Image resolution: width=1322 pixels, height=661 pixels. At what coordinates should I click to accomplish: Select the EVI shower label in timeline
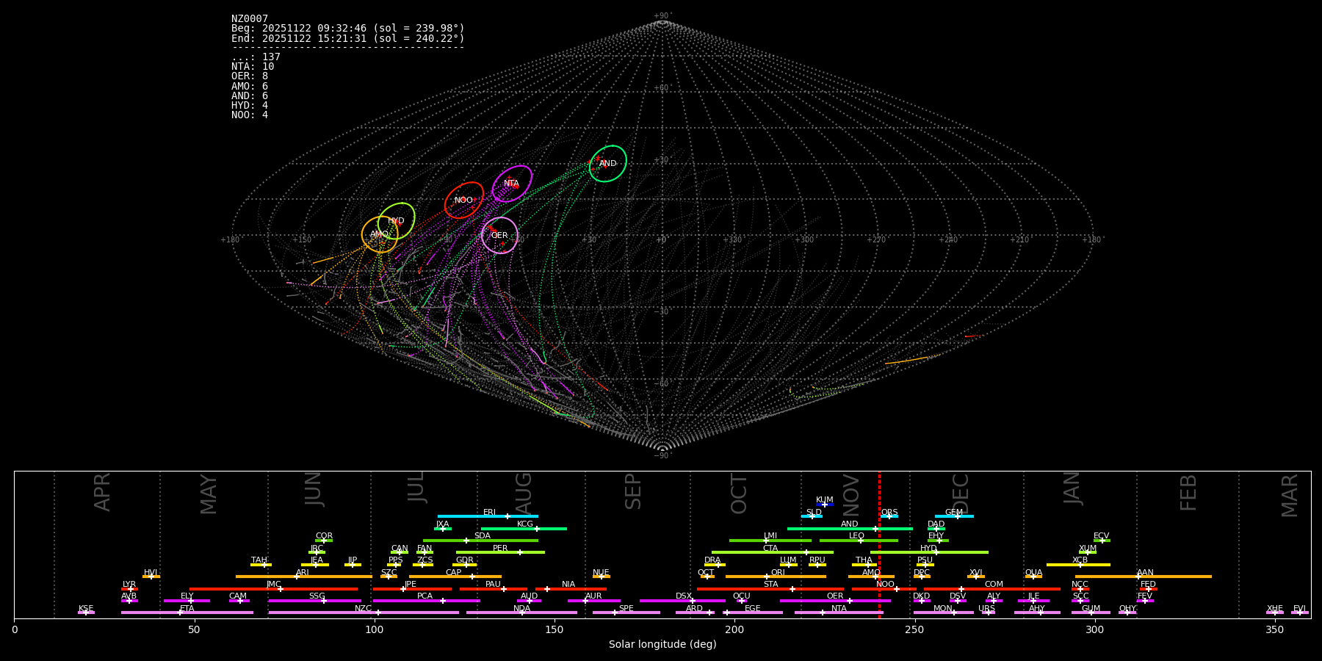click(x=1299, y=609)
